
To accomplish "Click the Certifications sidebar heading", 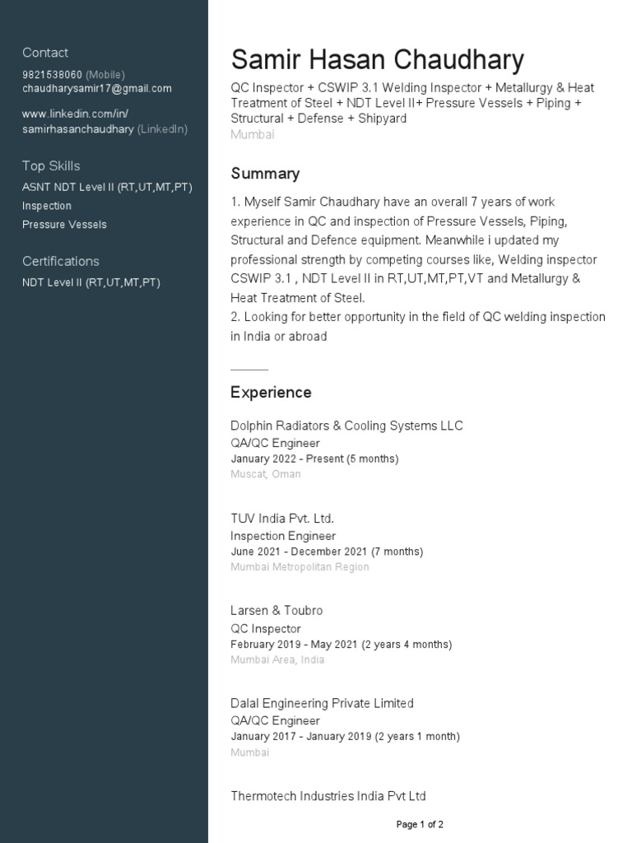I will 61,262.
